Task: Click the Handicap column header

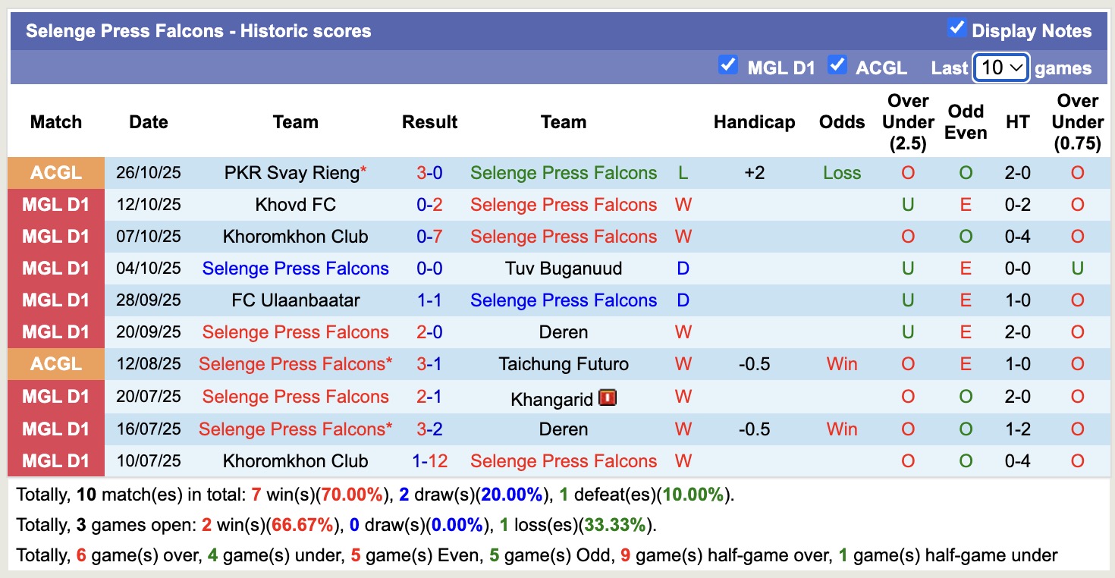Action: 755,121
